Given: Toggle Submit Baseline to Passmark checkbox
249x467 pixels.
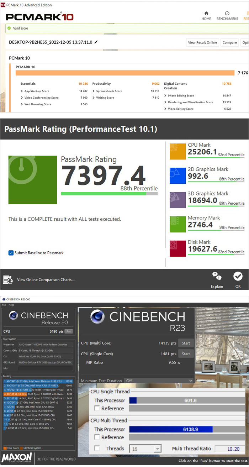Looking at the screenshot, I should [11, 253].
